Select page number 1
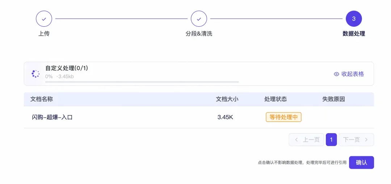The image size is (391, 184). [x=331, y=140]
